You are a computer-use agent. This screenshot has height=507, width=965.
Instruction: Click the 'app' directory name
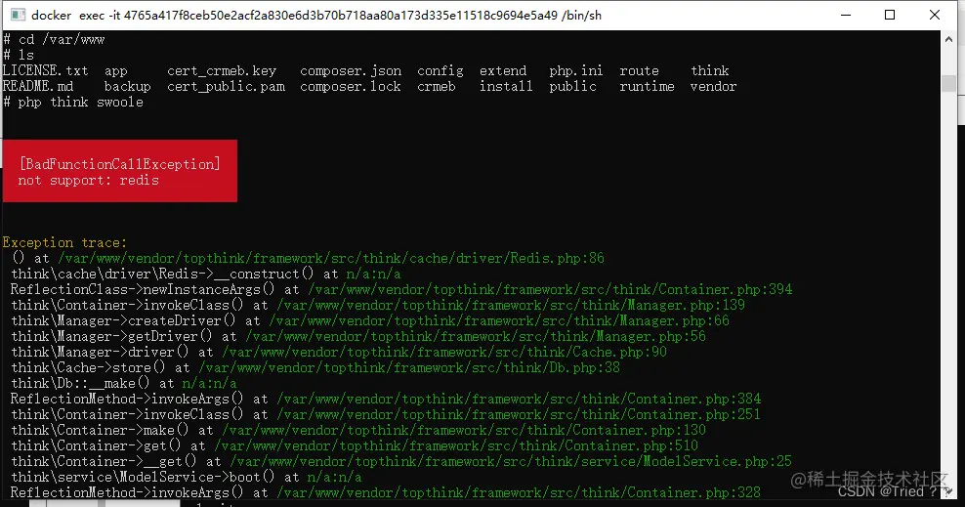click(115, 71)
